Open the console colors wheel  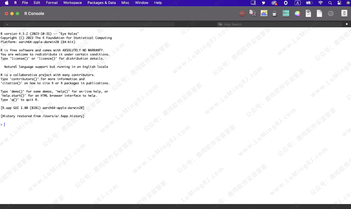tap(297, 14)
